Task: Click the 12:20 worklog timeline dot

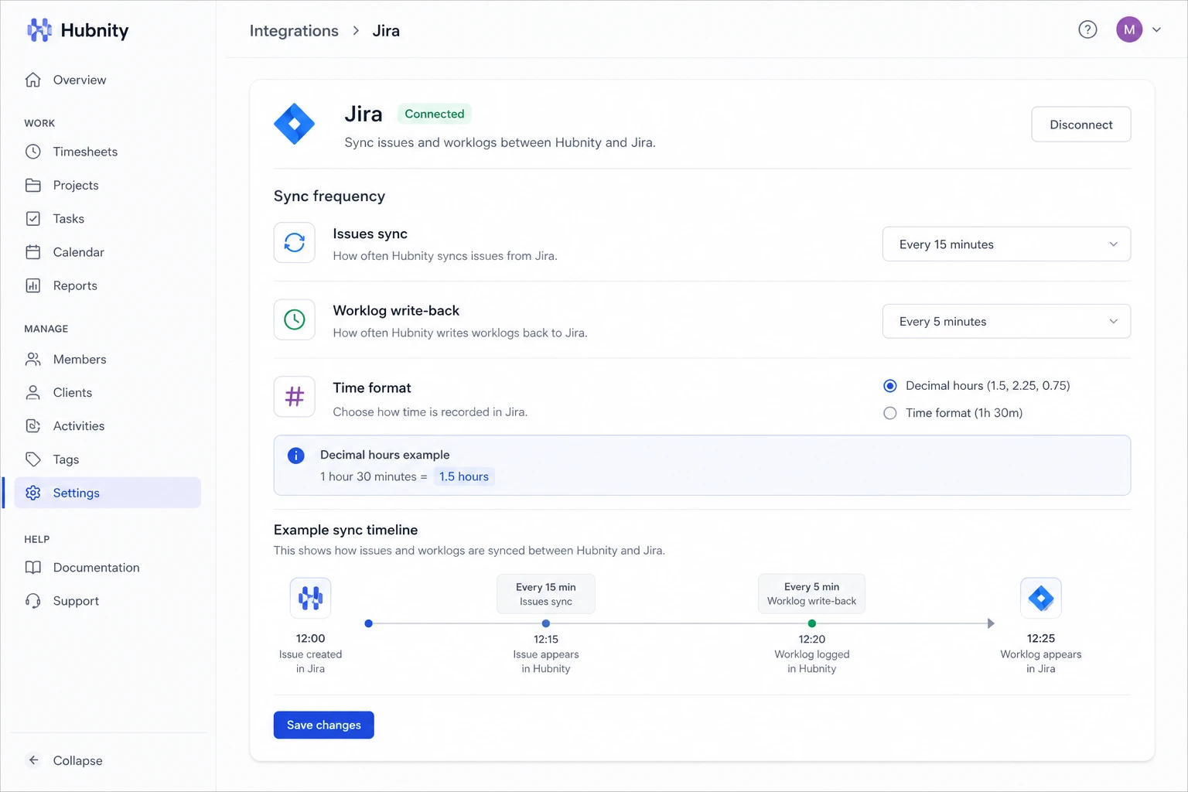Action: pos(811,623)
